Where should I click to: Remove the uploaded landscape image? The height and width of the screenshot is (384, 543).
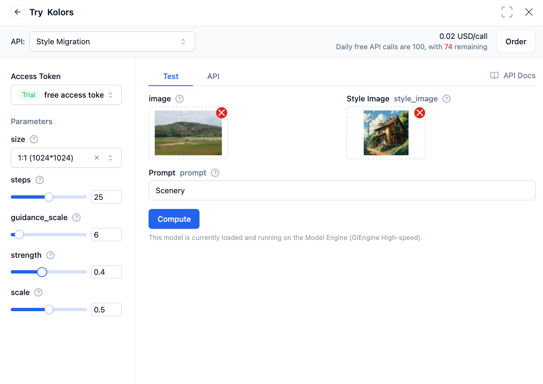[221, 113]
